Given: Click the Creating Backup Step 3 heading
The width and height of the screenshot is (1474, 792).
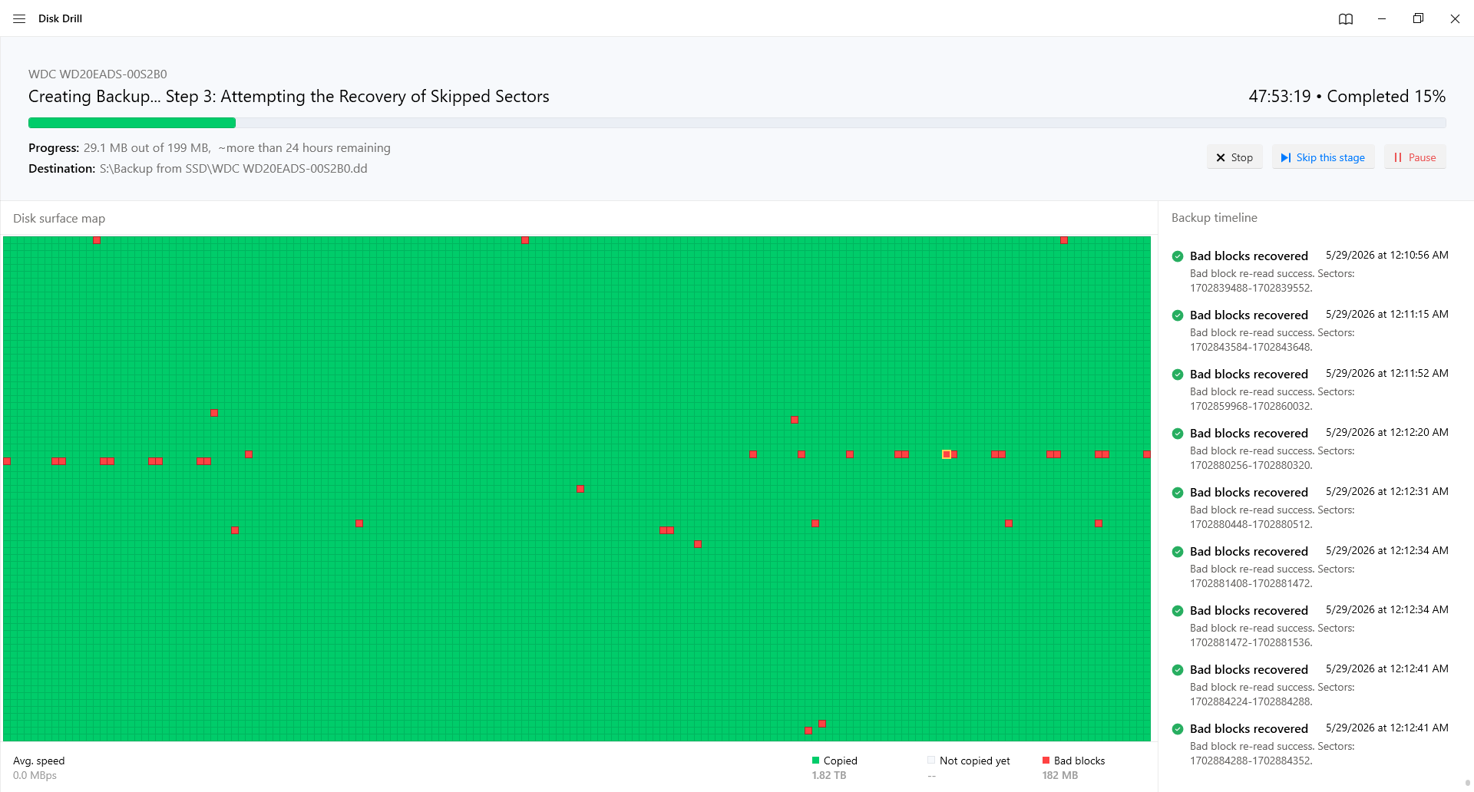Looking at the screenshot, I should tap(289, 97).
